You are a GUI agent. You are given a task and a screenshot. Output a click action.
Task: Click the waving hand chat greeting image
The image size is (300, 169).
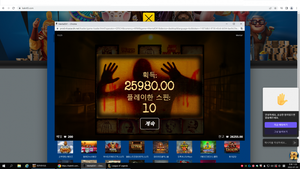(x=282, y=99)
